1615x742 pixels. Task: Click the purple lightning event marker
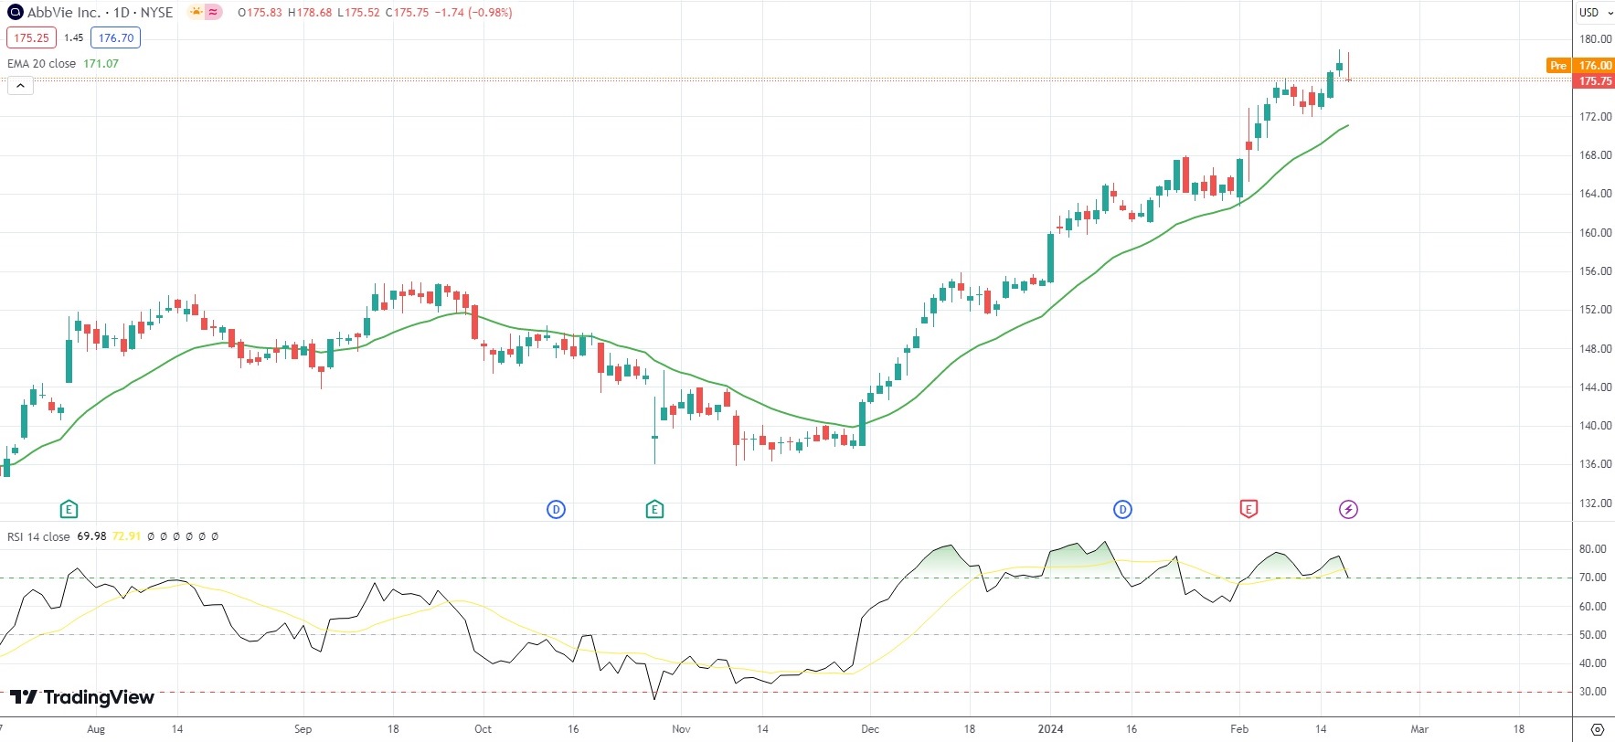click(1348, 509)
